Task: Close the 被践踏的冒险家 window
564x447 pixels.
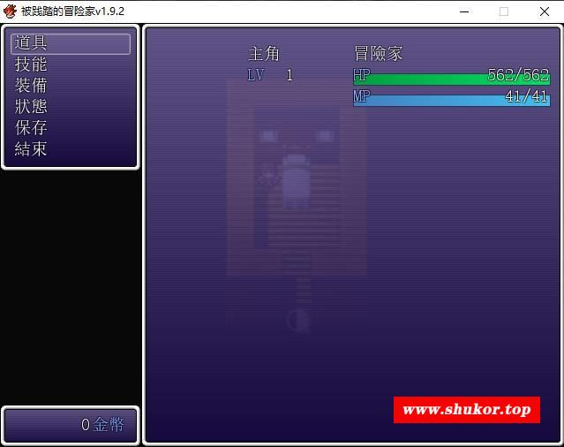Action: click(x=545, y=11)
